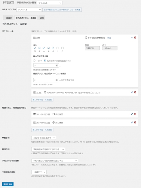Focus the max capacity number field showing 5
Image resolution: width=141 pixels, height=188 pixels.
[46, 65]
